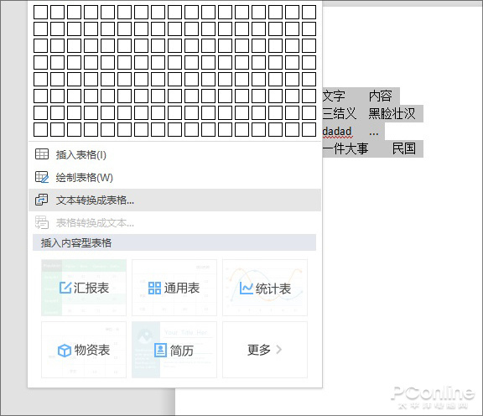Click the 统计表 line chart icon
The width and height of the screenshot is (483, 416).
pyautogui.click(x=247, y=289)
